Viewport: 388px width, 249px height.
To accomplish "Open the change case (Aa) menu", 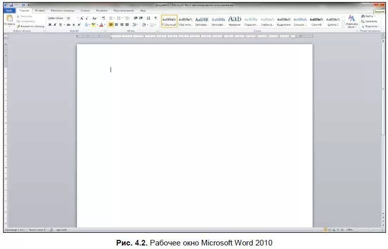I will coord(95,18).
